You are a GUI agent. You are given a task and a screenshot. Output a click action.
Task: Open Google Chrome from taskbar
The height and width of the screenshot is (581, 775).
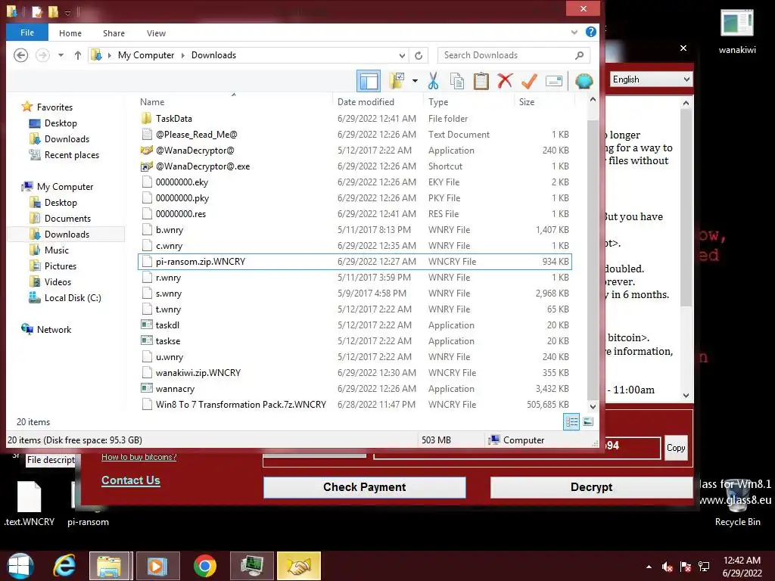pos(204,566)
